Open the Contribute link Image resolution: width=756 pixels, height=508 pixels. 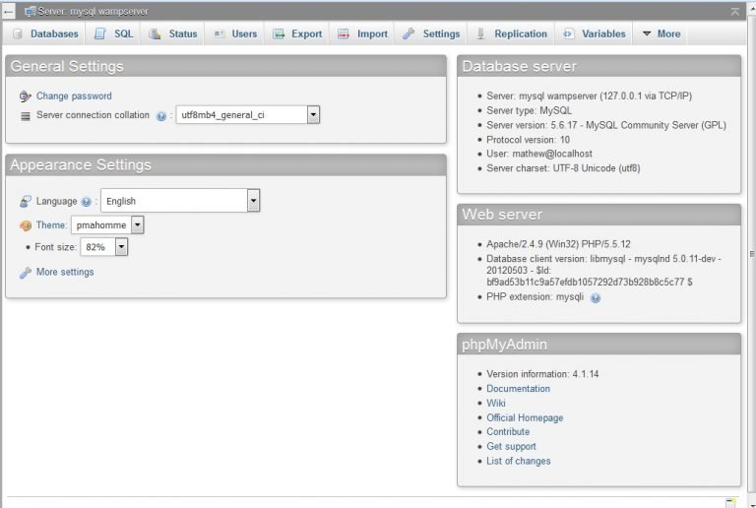[508, 432]
